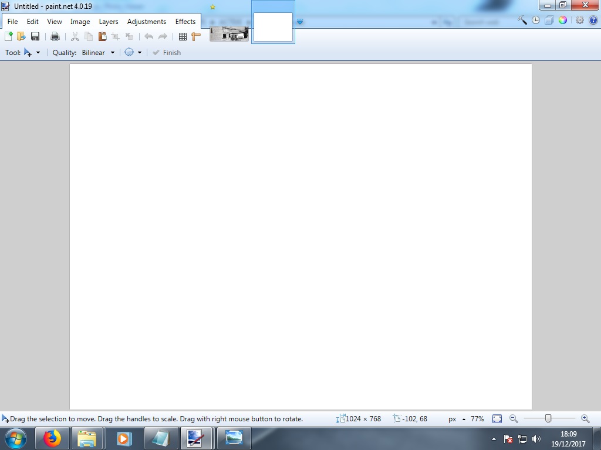The height and width of the screenshot is (450, 601).
Task: Click the Help question mark icon
Action: point(593,21)
